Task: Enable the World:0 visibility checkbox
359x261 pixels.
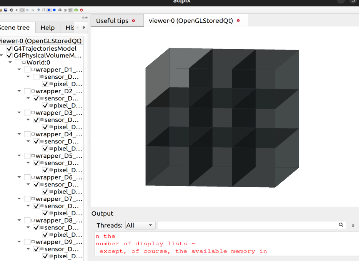Action: coord(18,63)
